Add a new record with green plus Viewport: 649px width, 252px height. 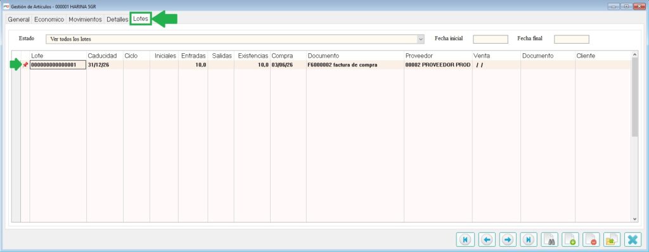(x=570, y=239)
